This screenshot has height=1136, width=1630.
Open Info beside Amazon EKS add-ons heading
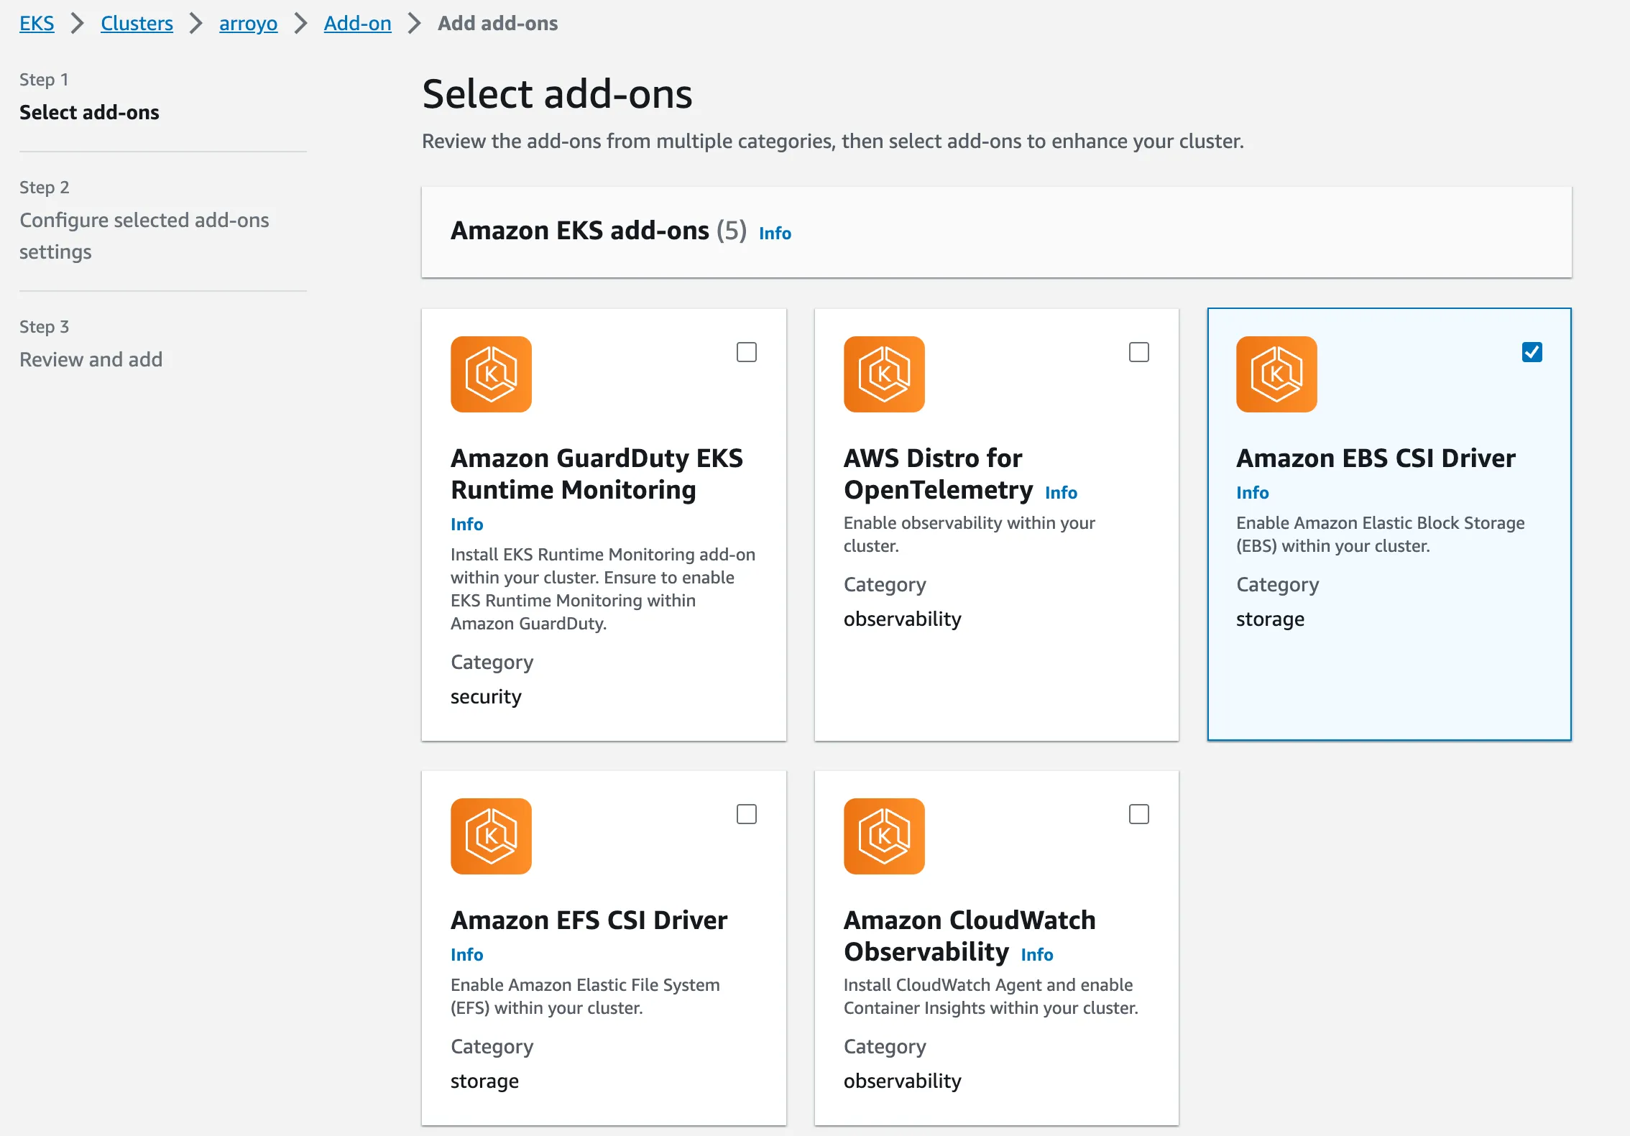point(774,233)
